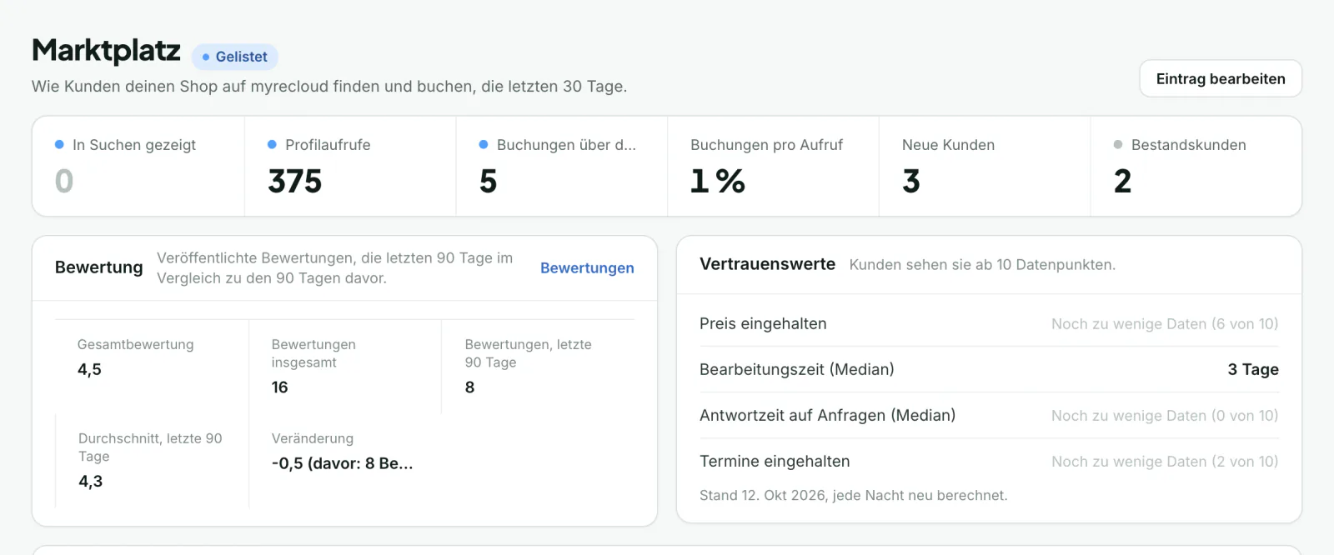The image size is (1334, 555).
Task: Click the Buchungen pro Aufruf label
Action: (766, 145)
